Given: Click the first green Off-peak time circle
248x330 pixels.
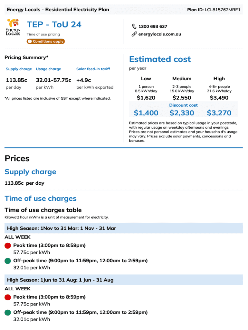Looking at the screenshot, I should [x=8, y=261].
